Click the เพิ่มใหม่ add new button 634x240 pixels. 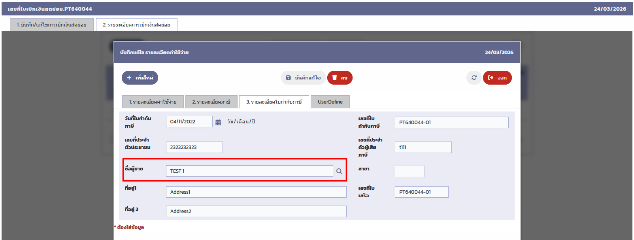(140, 78)
